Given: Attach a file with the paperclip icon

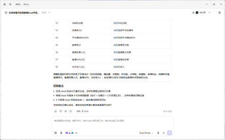Looking at the screenshot, I should (61, 133).
